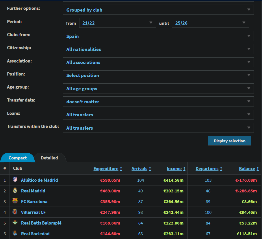Switch to the Detailed tab
This screenshot has width=262, height=239.
[x=49, y=158]
